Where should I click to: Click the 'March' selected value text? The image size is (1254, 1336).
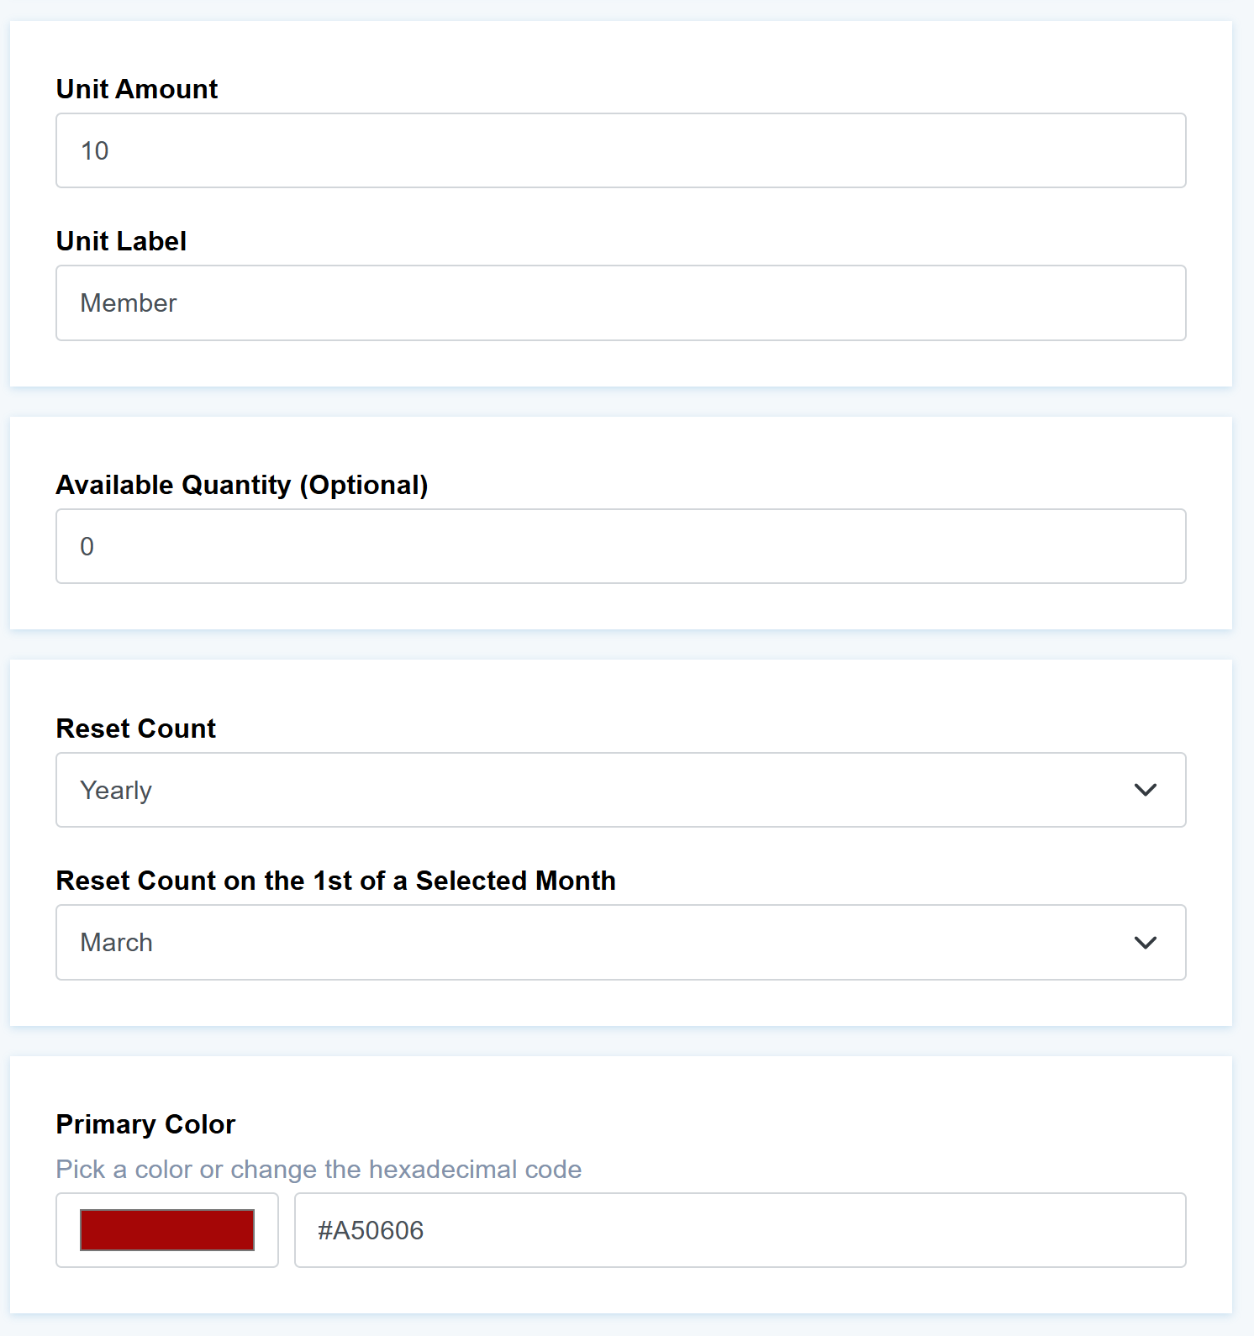coord(117,943)
